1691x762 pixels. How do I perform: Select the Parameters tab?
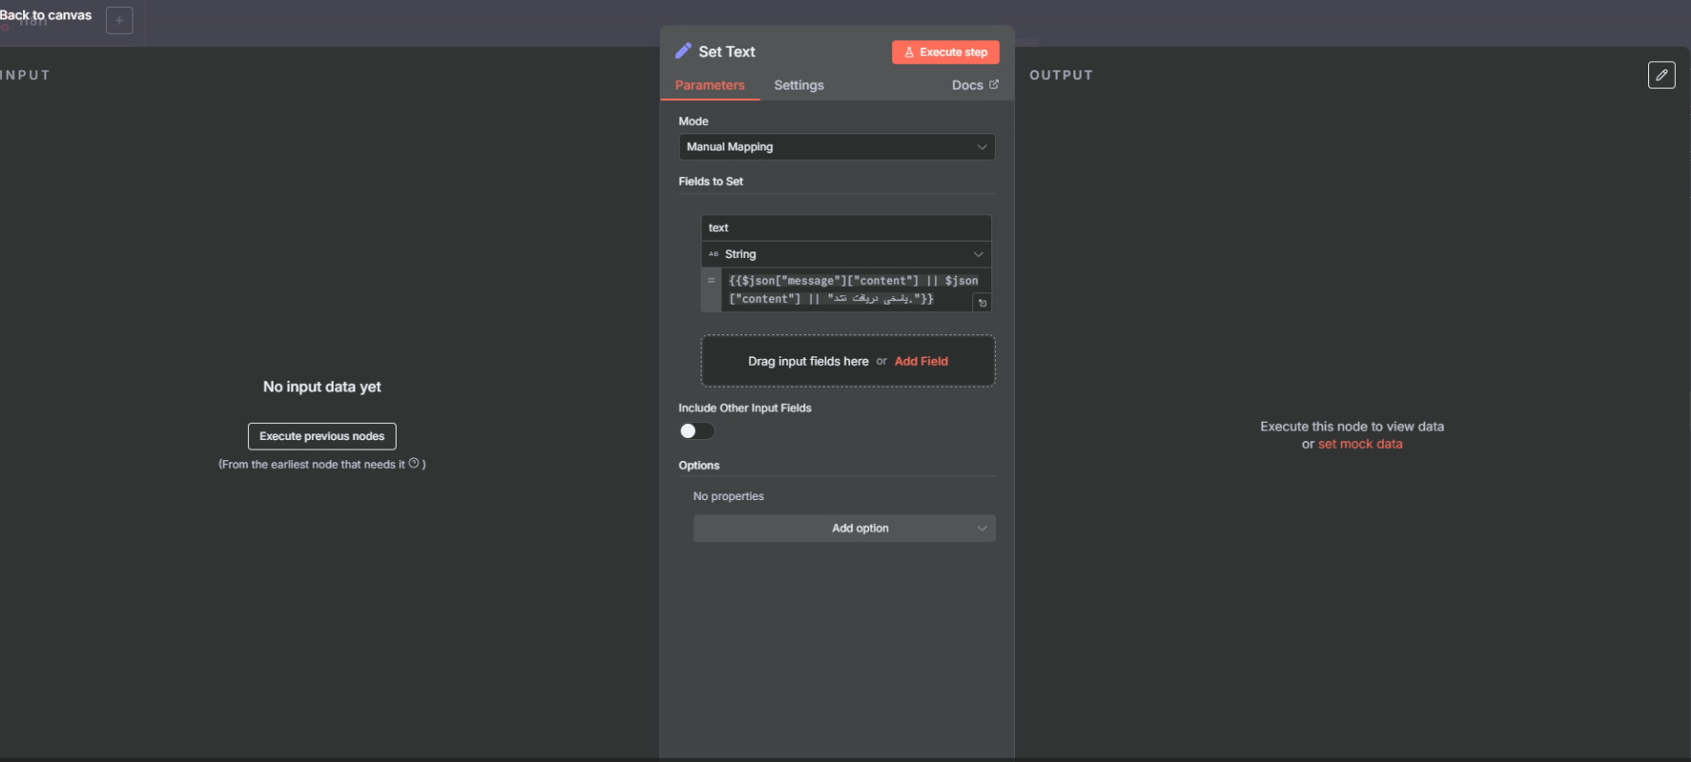[x=709, y=85]
